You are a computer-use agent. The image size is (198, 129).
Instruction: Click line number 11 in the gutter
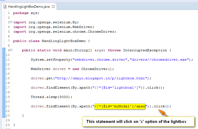click(8, 60)
